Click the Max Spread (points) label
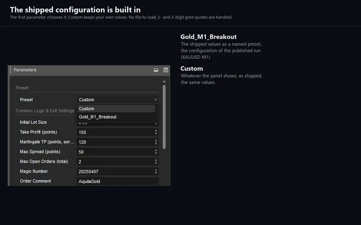The image size is (361, 225). click(40, 152)
